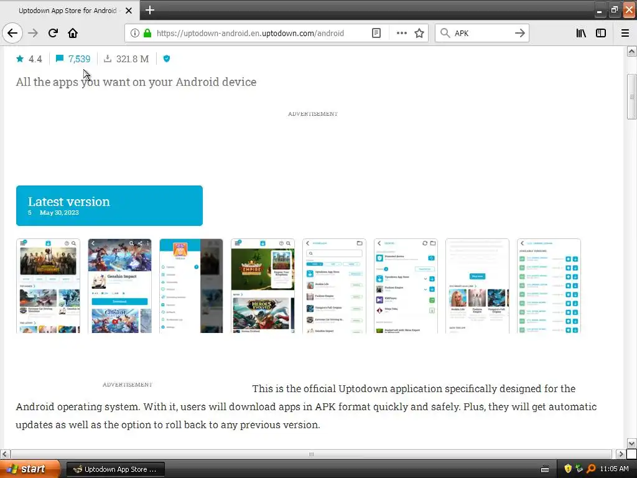This screenshot has height=478, width=637.
Task: Go back with the browser back arrow
Action: click(x=12, y=33)
